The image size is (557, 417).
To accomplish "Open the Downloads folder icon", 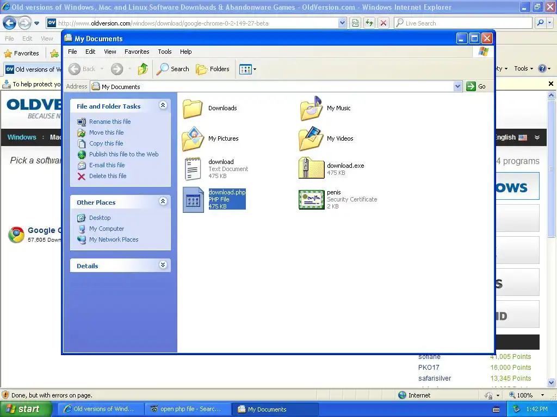I will (x=193, y=109).
